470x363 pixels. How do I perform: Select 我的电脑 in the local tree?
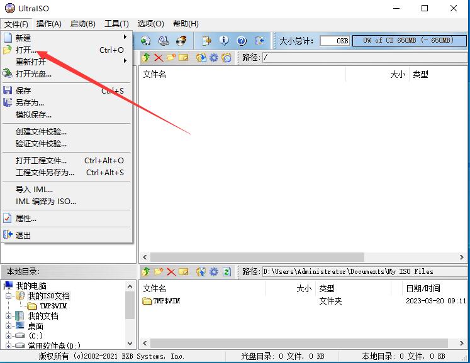[x=31, y=286]
